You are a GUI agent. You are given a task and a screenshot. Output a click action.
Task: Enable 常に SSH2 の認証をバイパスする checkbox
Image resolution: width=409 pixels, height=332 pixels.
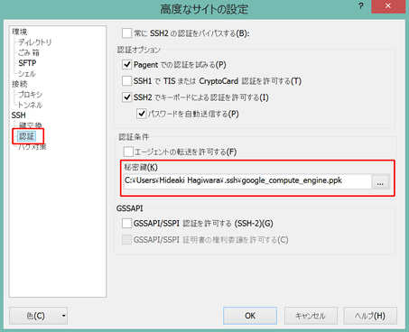[x=126, y=33]
